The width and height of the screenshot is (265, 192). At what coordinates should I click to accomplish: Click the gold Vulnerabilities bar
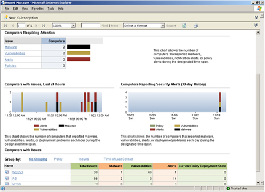(78, 53)
